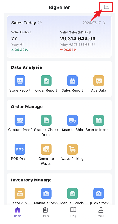This screenshot has height=224, width=118.
Task: Expand date 2025/07/17 chevron
Action: coord(104,23)
